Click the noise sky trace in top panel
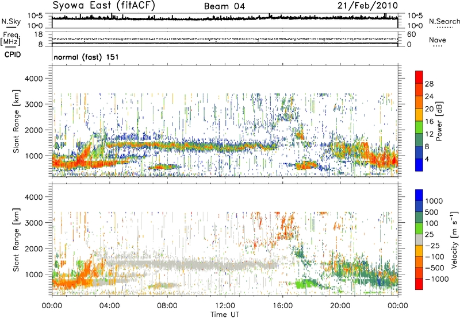The width and height of the screenshot is (460, 318). [x=225, y=18]
